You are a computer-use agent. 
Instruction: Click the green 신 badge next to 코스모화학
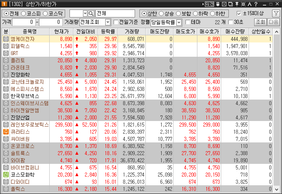[x=6, y=175]
